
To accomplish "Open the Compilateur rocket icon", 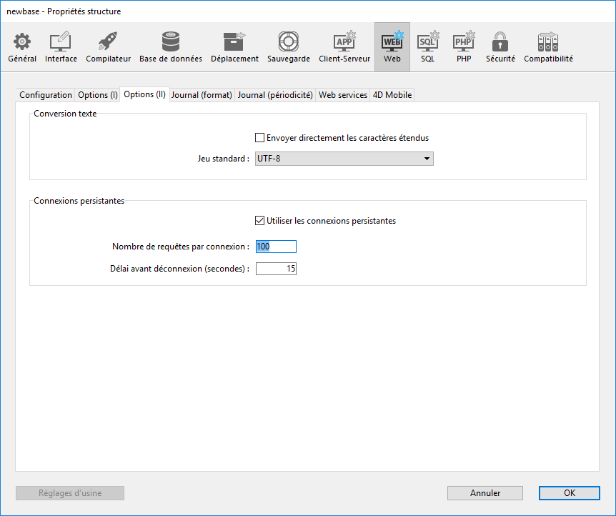I will [108, 42].
